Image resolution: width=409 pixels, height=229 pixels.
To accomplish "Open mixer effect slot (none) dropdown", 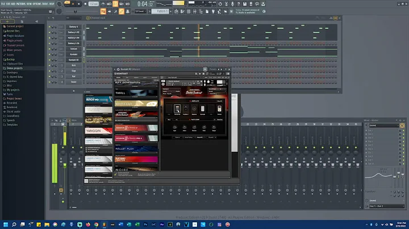I will [383, 125].
